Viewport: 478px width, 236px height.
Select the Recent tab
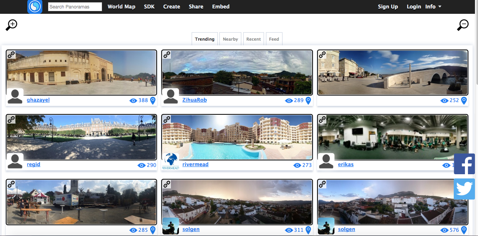tap(253, 39)
